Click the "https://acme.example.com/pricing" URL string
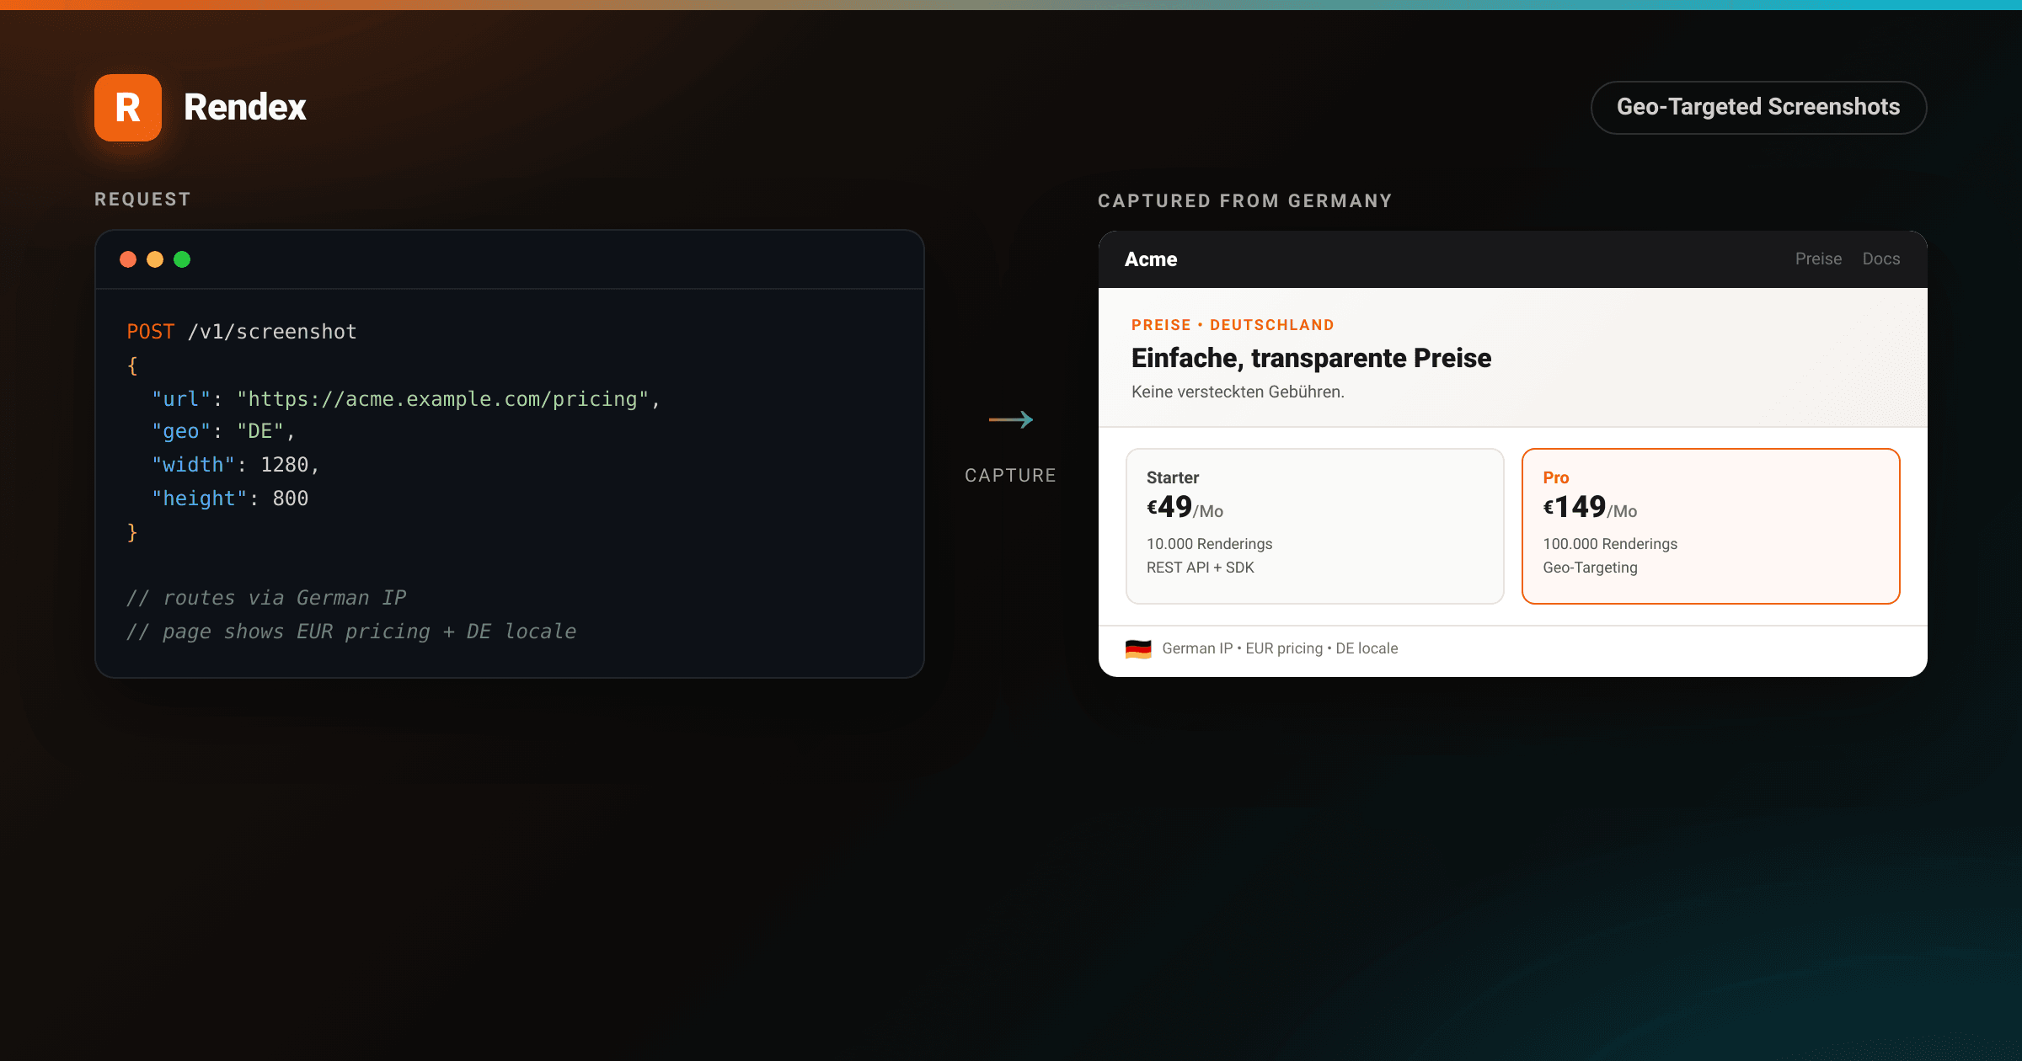2022x1061 pixels. [443, 399]
